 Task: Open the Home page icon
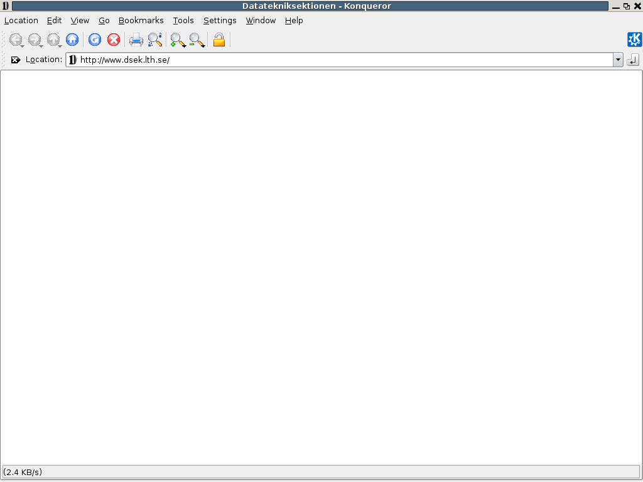(x=72, y=40)
